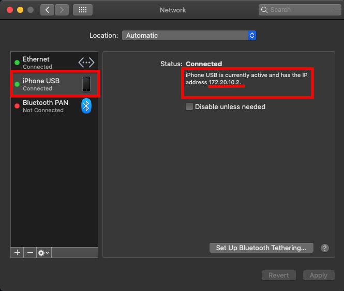Click Set Up Bluetooth Tethering button
This screenshot has height=291, width=344.
coord(261,248)
